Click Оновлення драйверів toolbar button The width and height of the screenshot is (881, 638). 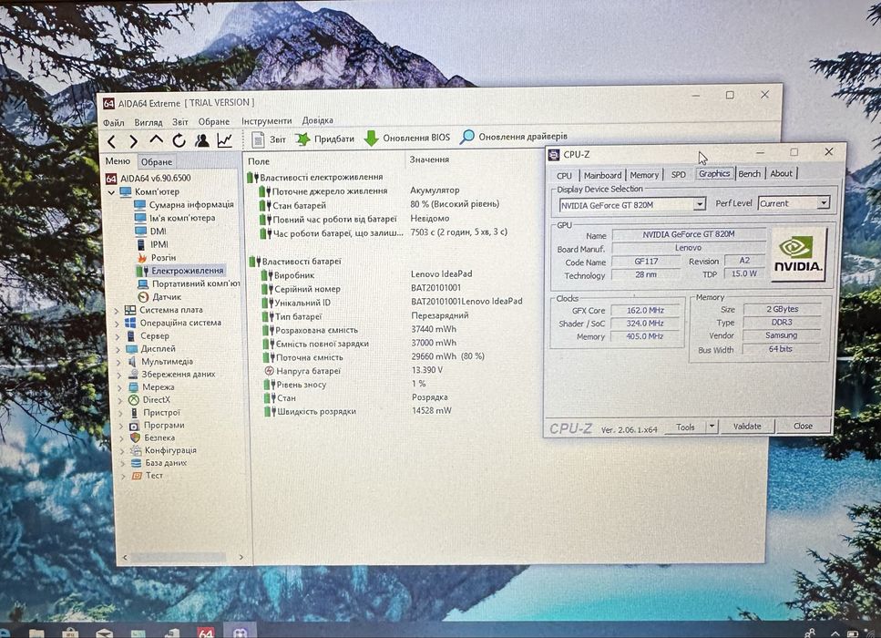(514, 137)
